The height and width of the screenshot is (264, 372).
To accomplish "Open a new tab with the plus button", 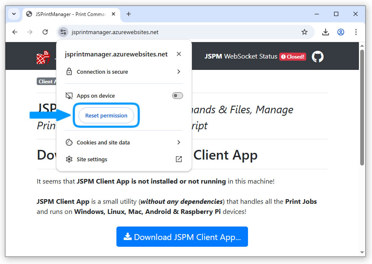I will (x=129, y=14).
